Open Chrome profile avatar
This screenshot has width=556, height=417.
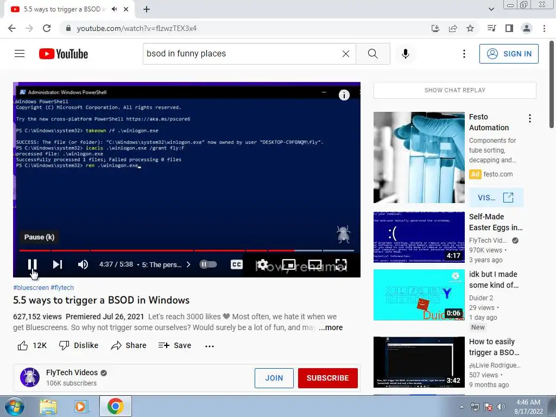(x=527, y=28)
